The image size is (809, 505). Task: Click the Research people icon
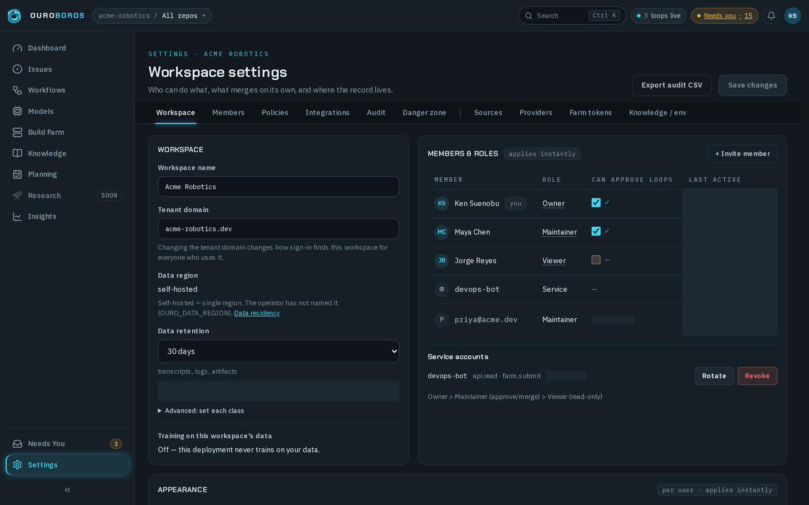click(x=17, y=195)
